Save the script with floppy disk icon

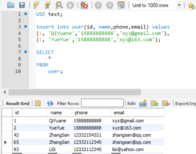22,5
